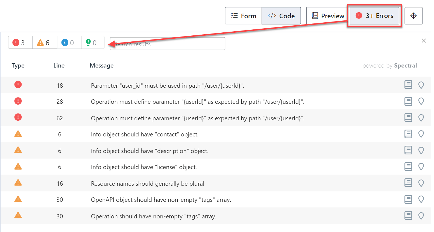Click the move/drag arrows icon button
Screen dimensions: 434x232
click(x=413, y=16)
